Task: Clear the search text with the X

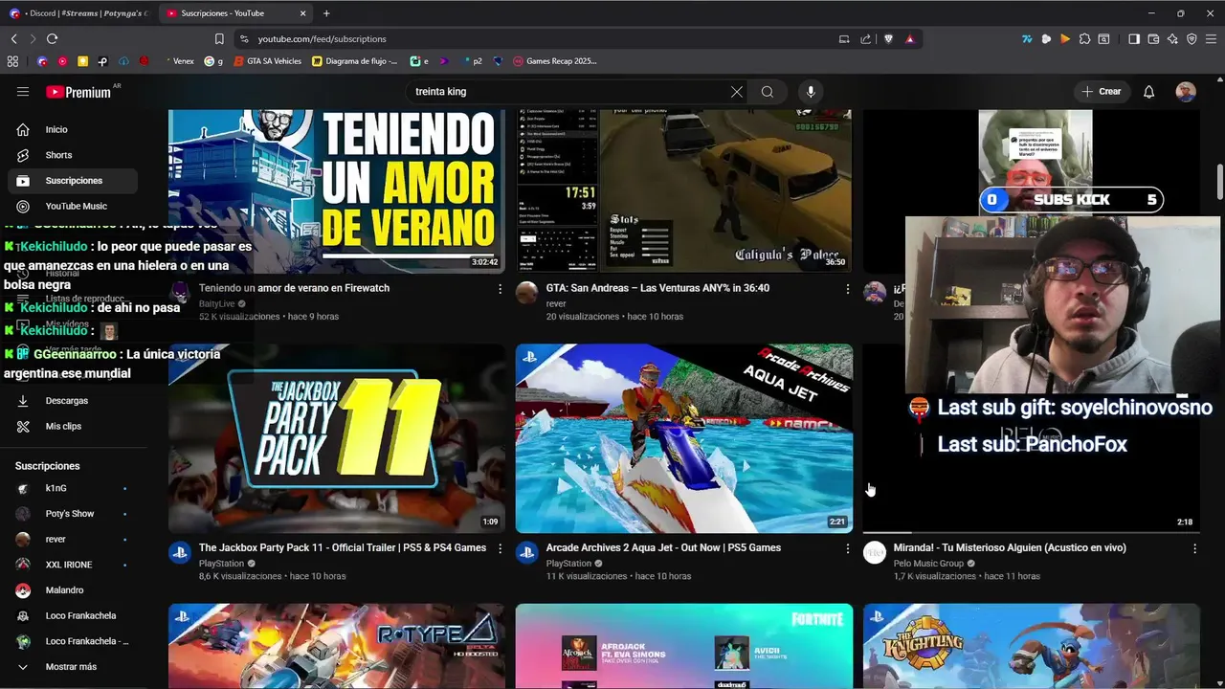Action: click(737, 92)
